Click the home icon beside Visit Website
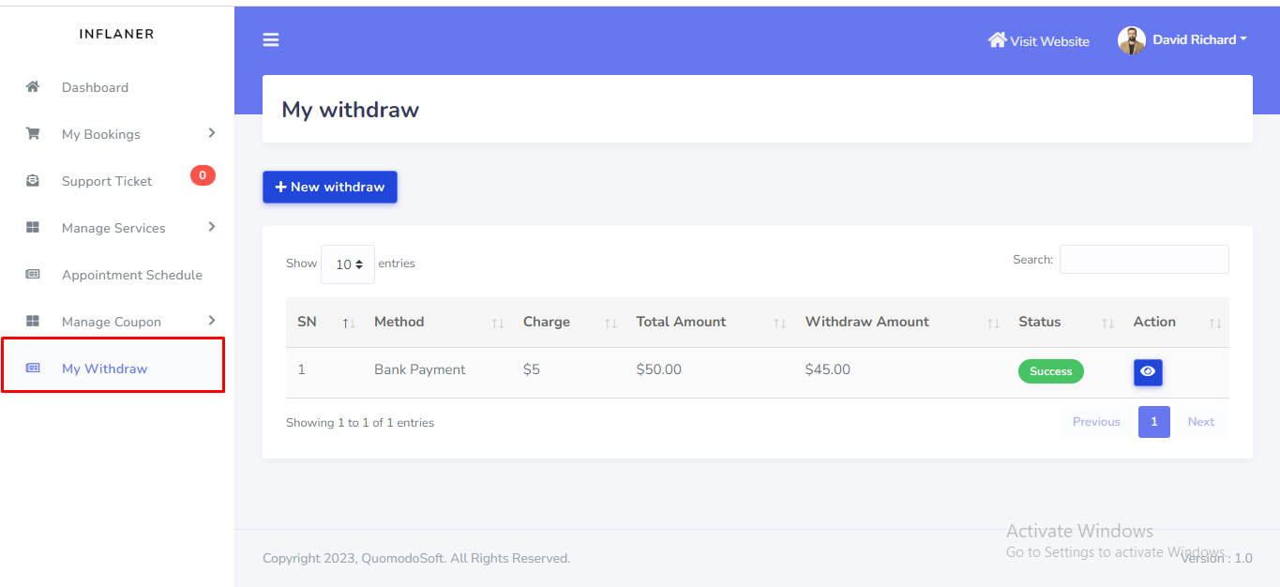The image size is (1280, 587). coord(997,40)
